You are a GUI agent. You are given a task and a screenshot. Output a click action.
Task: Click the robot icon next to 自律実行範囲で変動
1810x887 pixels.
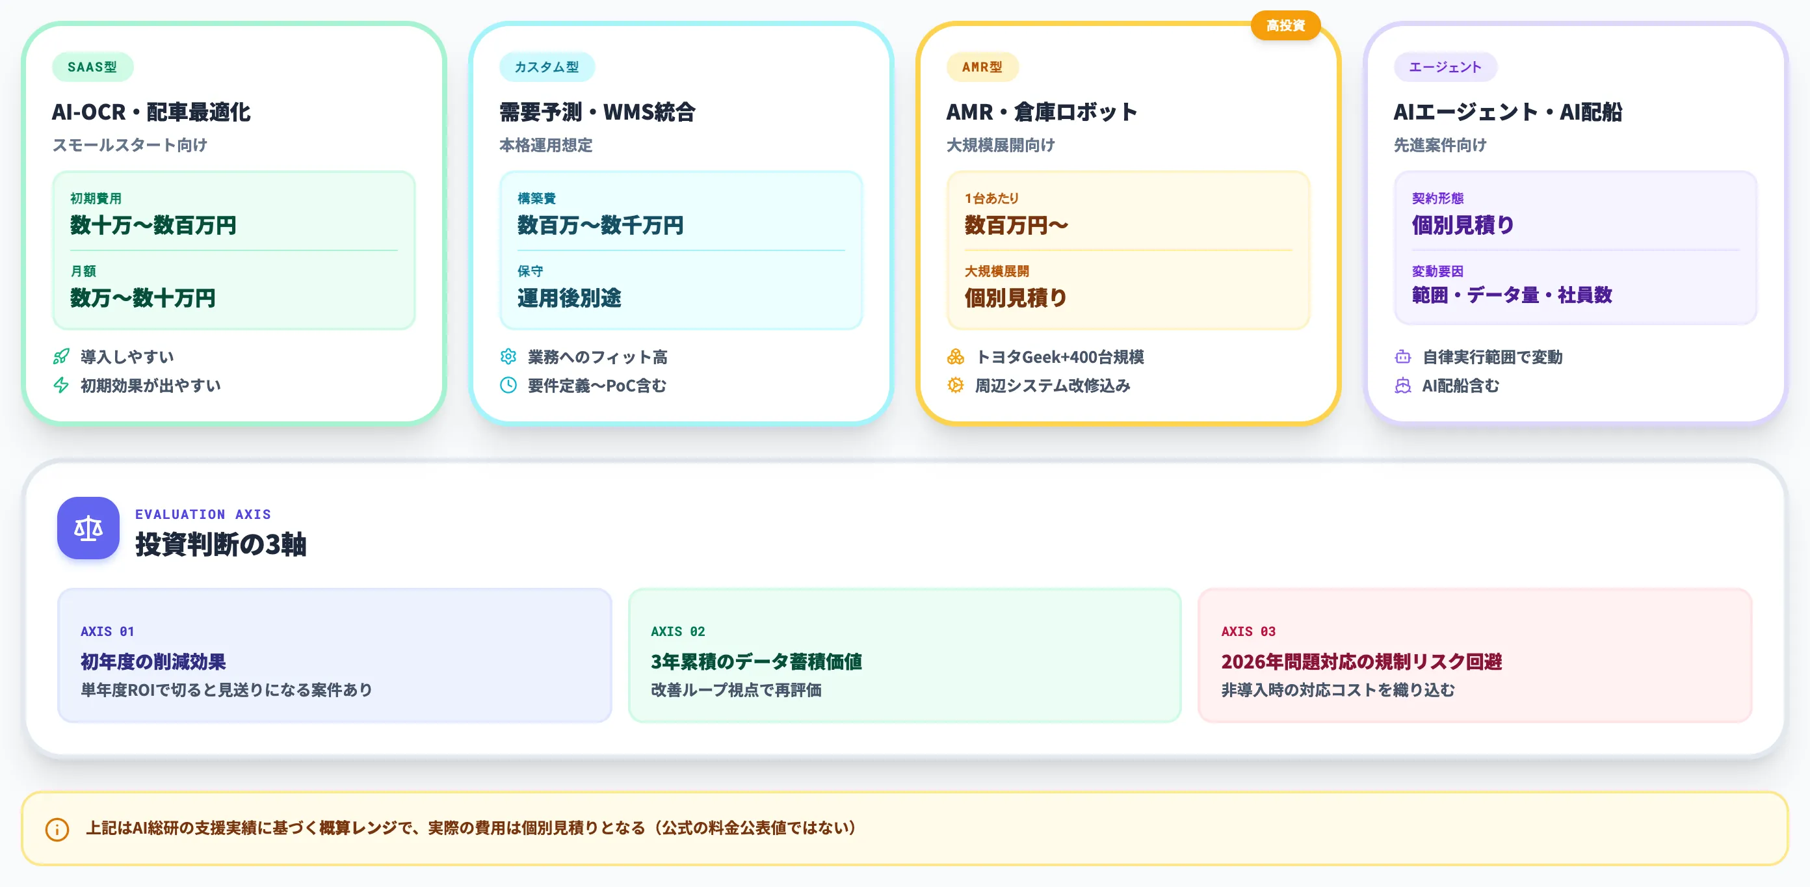(x=1402, y=357)
